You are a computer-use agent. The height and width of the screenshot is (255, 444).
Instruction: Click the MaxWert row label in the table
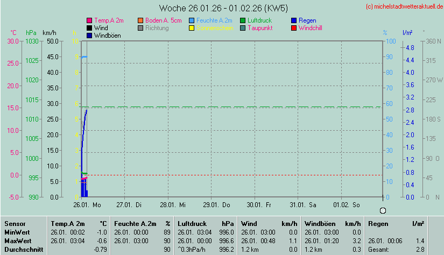tap(17, 240)
